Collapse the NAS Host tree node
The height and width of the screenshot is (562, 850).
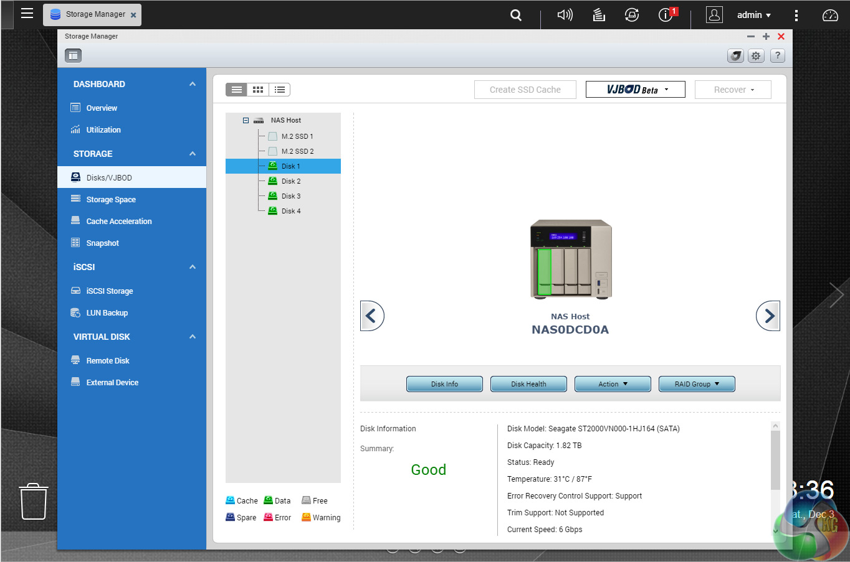coord(246,120)
